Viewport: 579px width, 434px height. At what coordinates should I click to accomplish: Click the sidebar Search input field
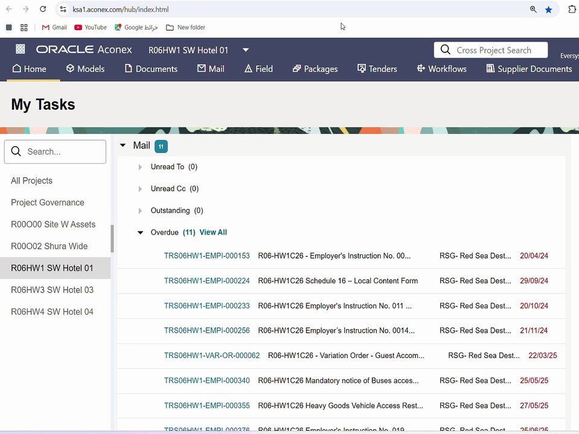point(55,152)
